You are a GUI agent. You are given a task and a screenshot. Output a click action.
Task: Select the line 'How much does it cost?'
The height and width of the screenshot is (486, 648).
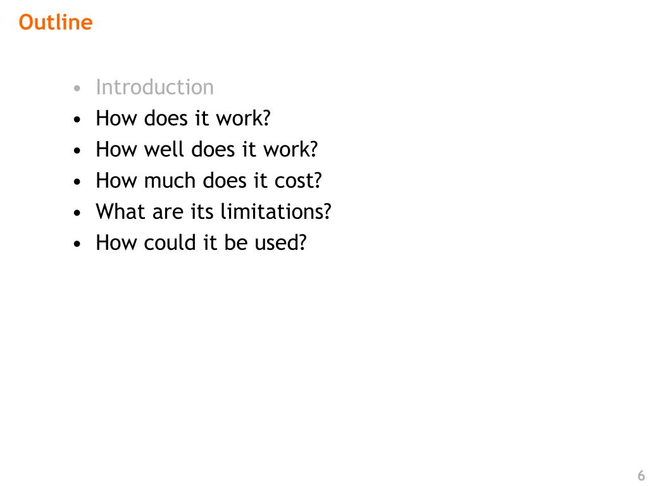click(209, 180)
